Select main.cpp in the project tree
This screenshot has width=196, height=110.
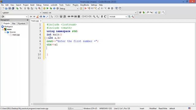click(x=16, y=35)
